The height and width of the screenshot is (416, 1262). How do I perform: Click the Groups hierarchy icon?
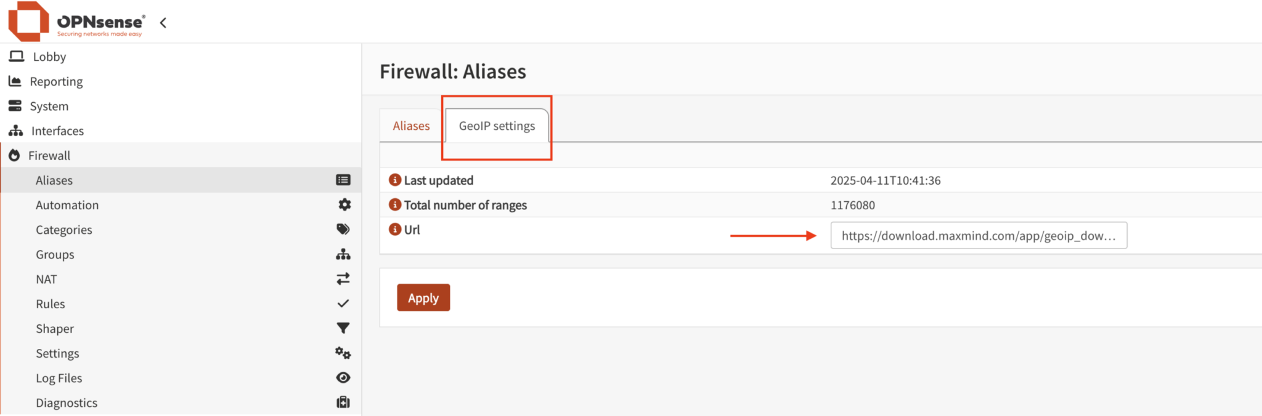click(343, 254)
